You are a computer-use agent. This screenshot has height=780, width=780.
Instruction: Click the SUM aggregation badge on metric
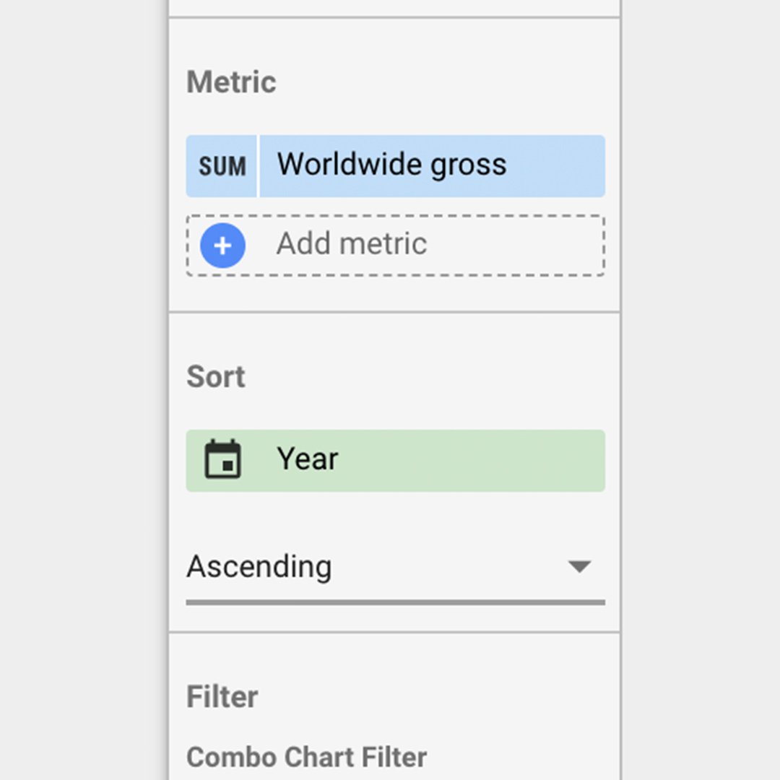click(x=222, y=166)
